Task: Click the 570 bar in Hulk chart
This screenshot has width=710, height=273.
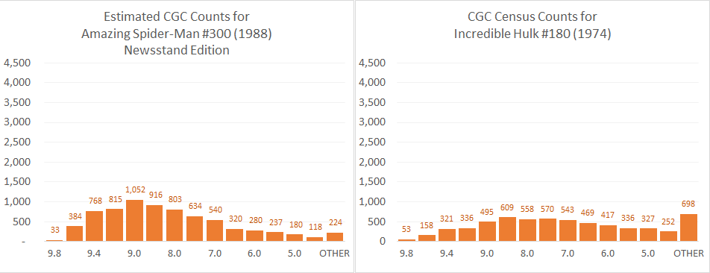Action: (547, 230)
